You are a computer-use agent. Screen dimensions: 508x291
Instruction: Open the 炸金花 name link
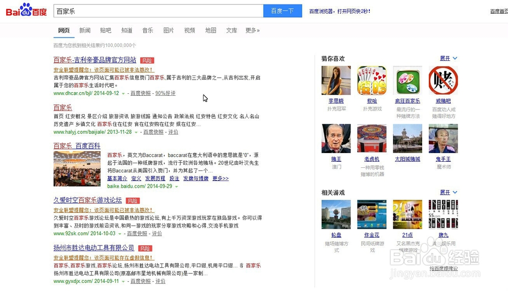(x=372, y=235)
